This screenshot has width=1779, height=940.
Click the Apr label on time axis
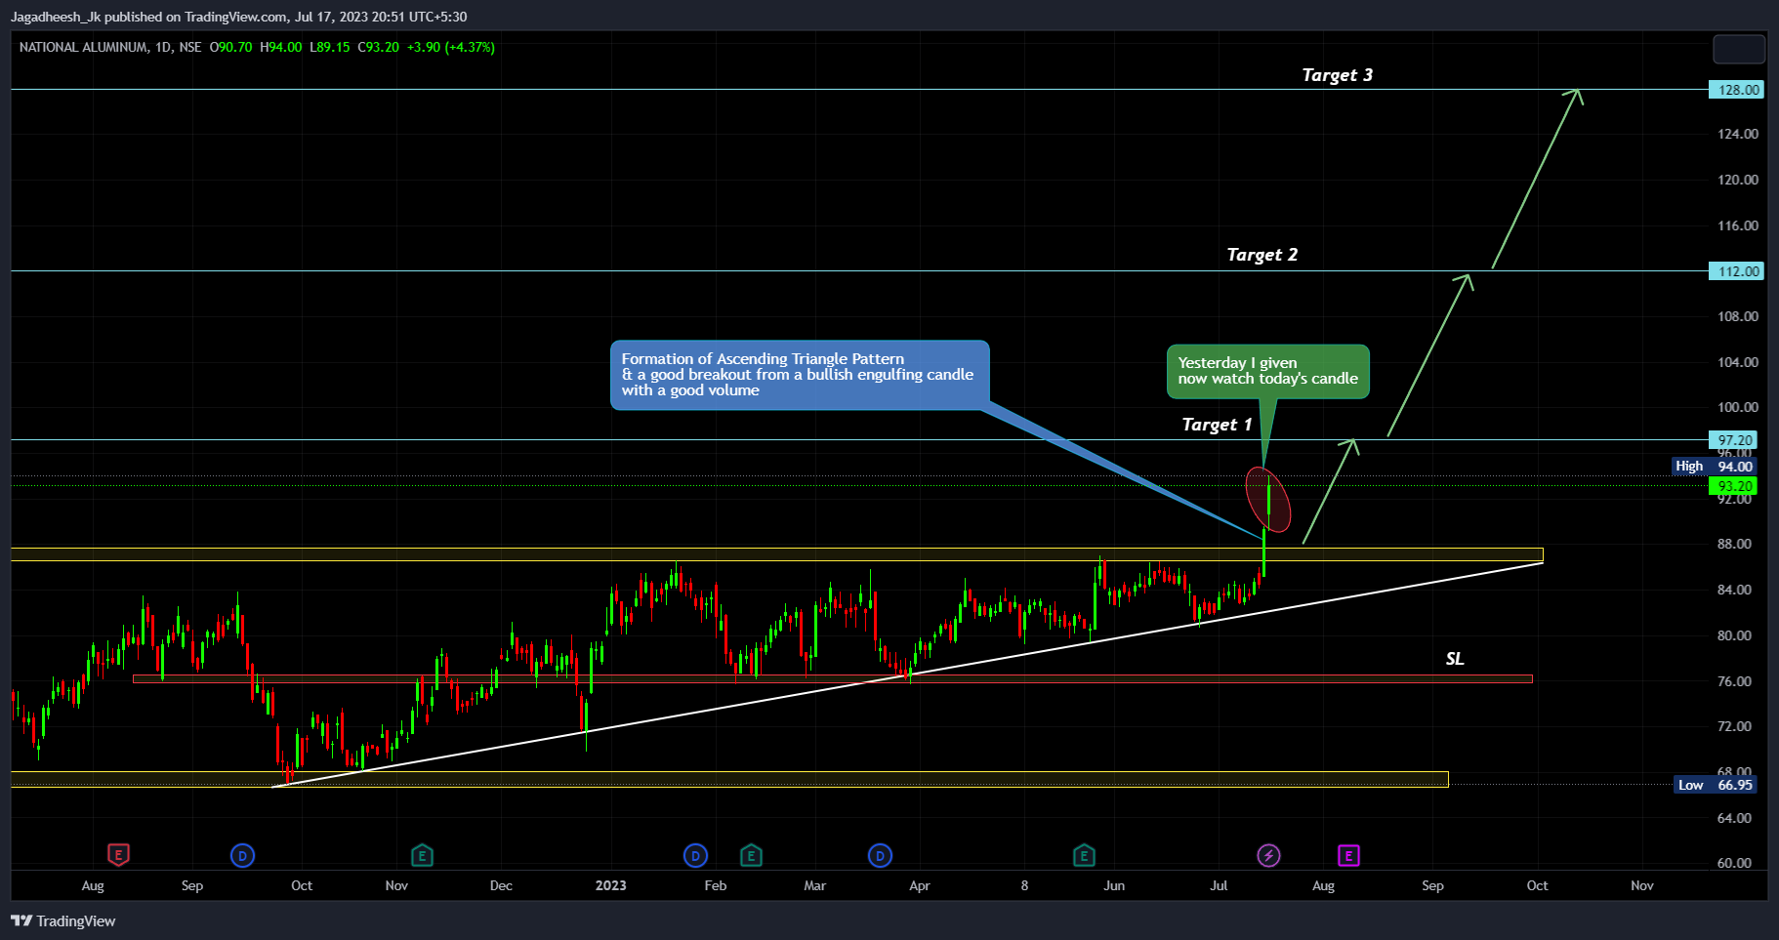tap(920, 885)
